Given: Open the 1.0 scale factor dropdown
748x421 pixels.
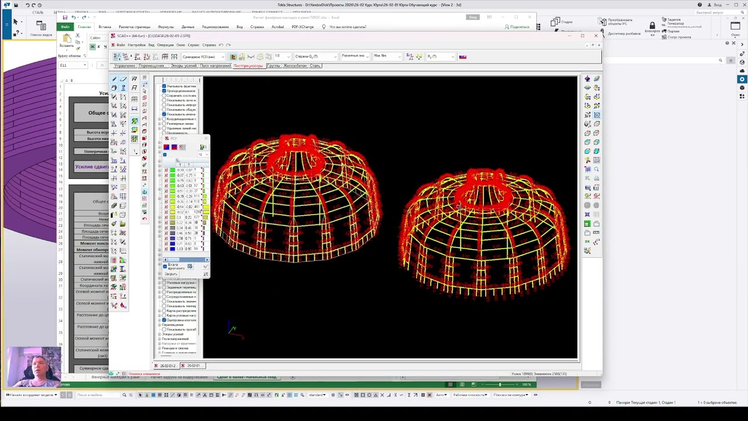Looking at the screenshot, I should (283, 56).
